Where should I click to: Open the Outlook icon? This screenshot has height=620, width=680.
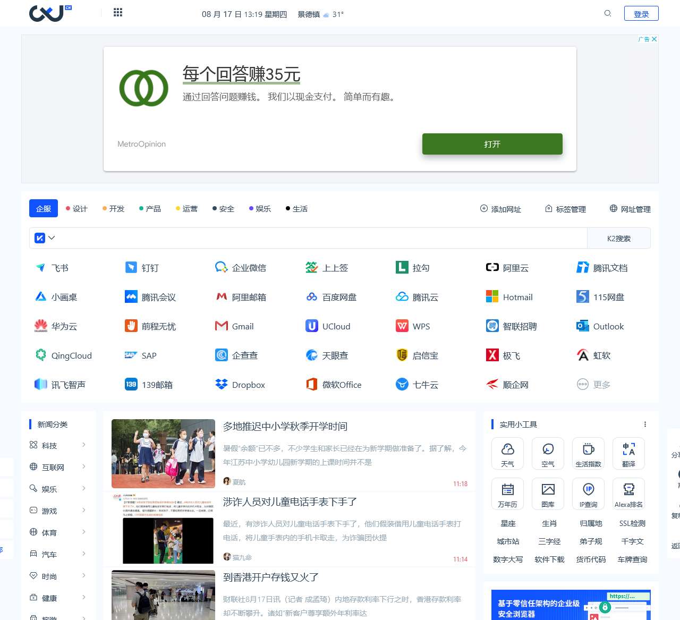(x=583, y=326)
